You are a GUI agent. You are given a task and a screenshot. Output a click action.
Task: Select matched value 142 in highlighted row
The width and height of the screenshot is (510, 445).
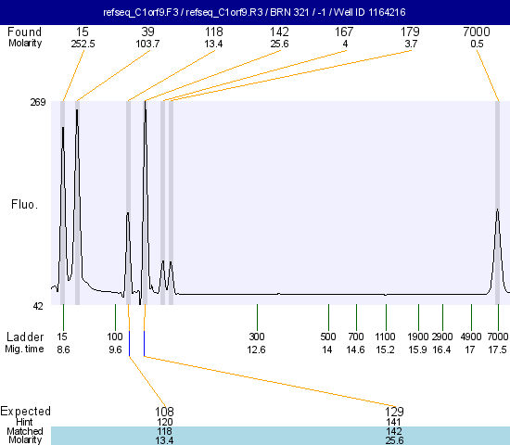(x=394, y=431)
